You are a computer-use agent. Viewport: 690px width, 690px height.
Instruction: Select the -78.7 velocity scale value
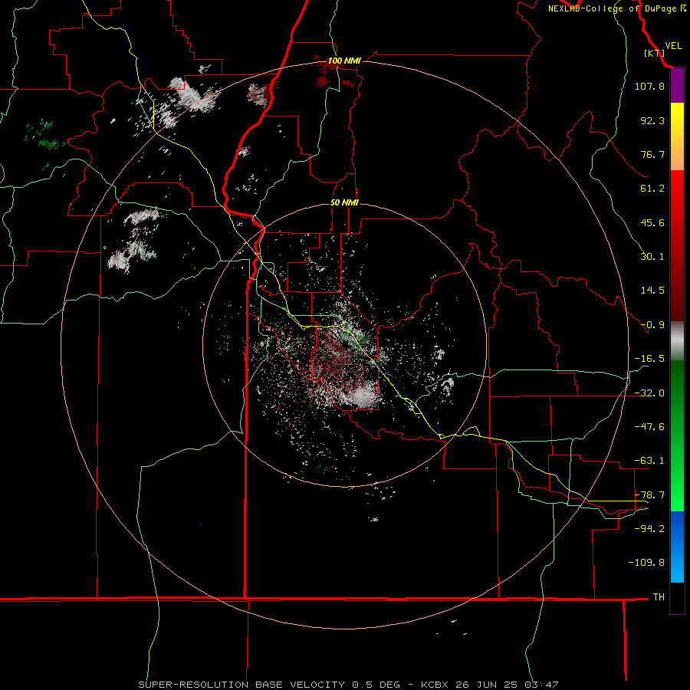(649, 495)
